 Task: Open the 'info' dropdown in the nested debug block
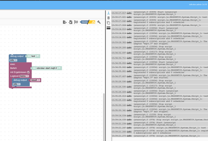pos(16,84)
